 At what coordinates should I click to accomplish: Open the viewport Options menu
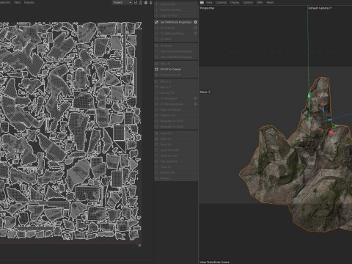click(248, 2)
